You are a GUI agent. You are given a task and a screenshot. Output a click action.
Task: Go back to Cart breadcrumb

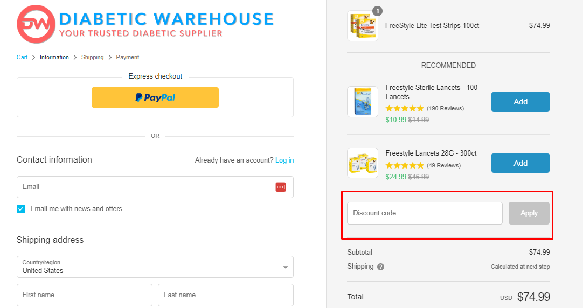point(22,57)
